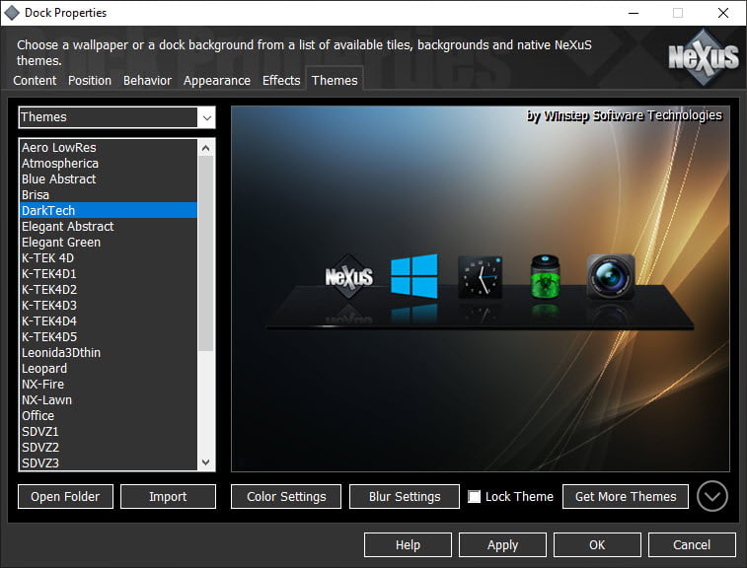Screen dimensions: 747x568
Task: Click the camera lens icon in dock preview
Action: click(x=610, y=277)
